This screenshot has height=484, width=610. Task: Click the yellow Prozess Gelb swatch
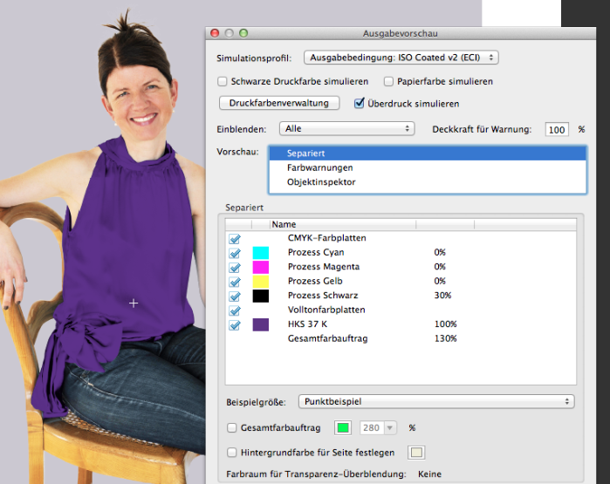pyautogui.click(x=261, y=282)
